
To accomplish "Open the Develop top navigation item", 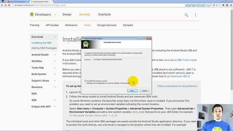I will (85, 15).
